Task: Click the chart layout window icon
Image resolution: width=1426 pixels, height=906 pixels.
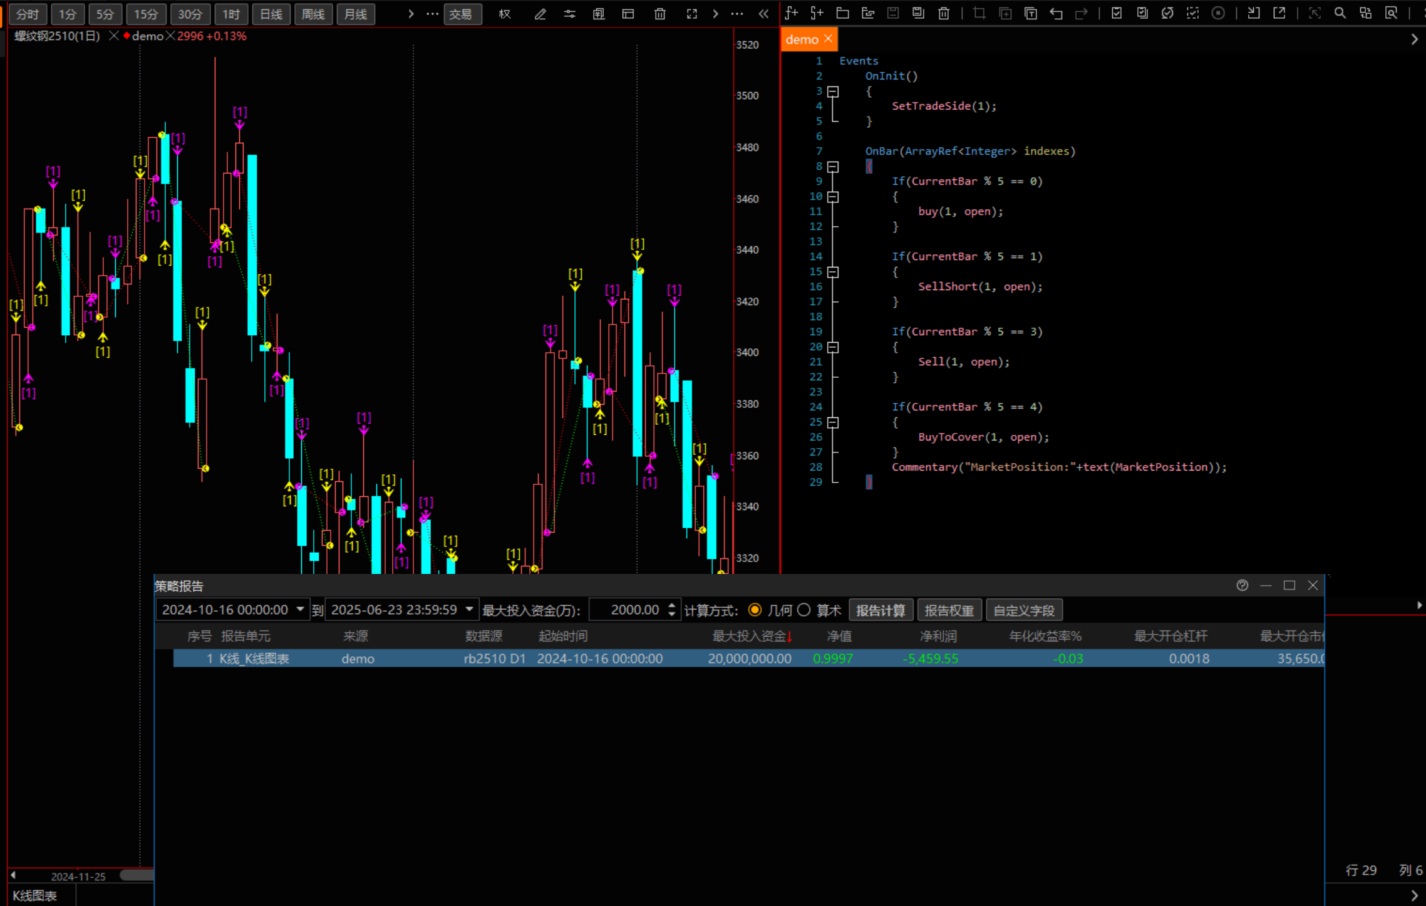Action: 628,14
